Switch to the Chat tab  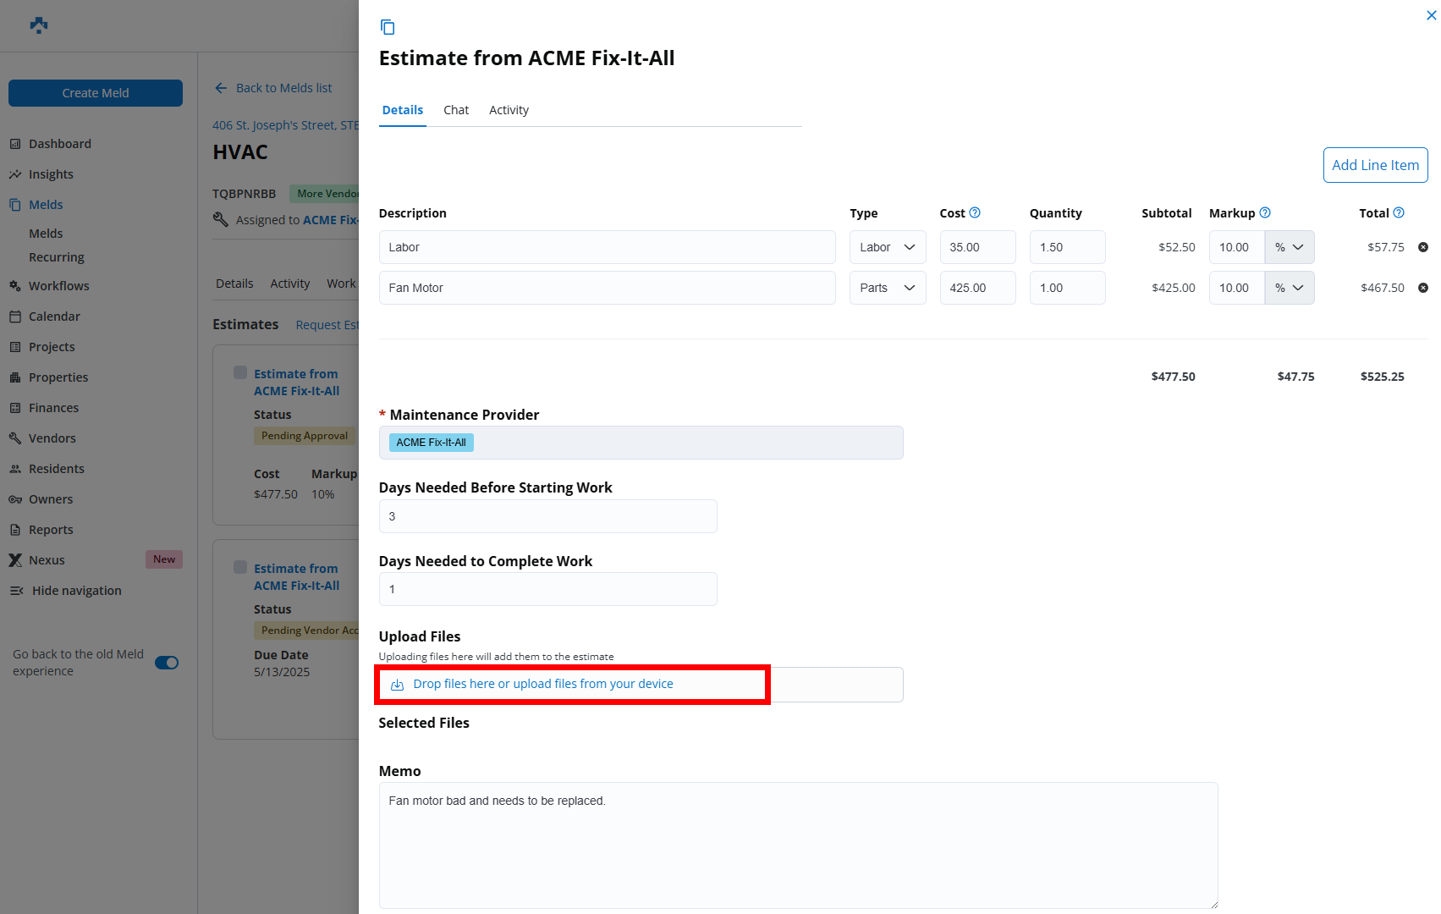tap(455, 110)
